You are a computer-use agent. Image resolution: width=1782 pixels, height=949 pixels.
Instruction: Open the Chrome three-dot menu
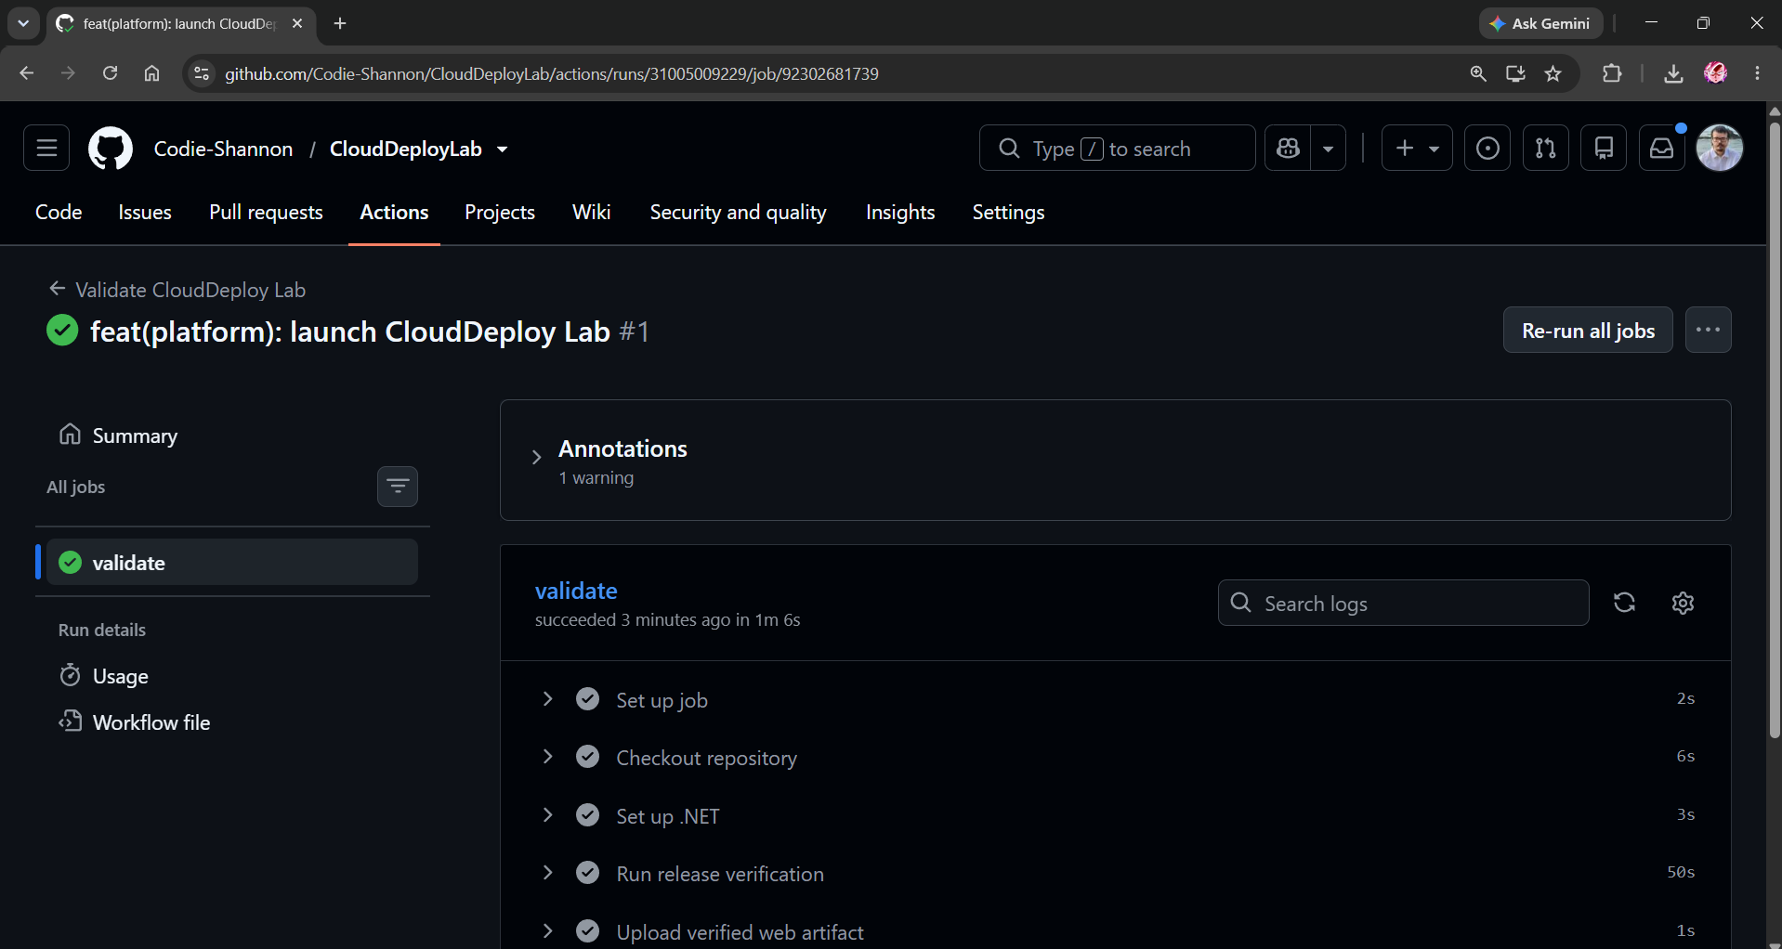[1757, 73]
